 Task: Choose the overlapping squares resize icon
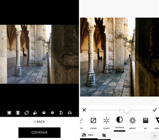point(26,113)
